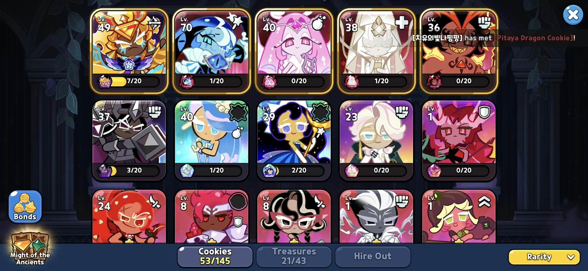The width and height of the screenshot is (588, 271).
Task: Click shield class icon on red level 1 cookie
Action: tap(484, 112)
